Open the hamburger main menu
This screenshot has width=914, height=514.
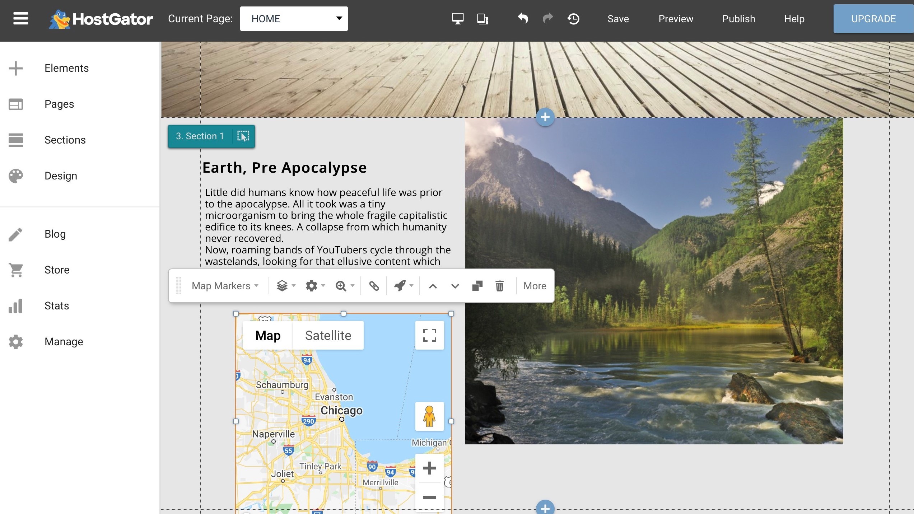pos(20,18)
